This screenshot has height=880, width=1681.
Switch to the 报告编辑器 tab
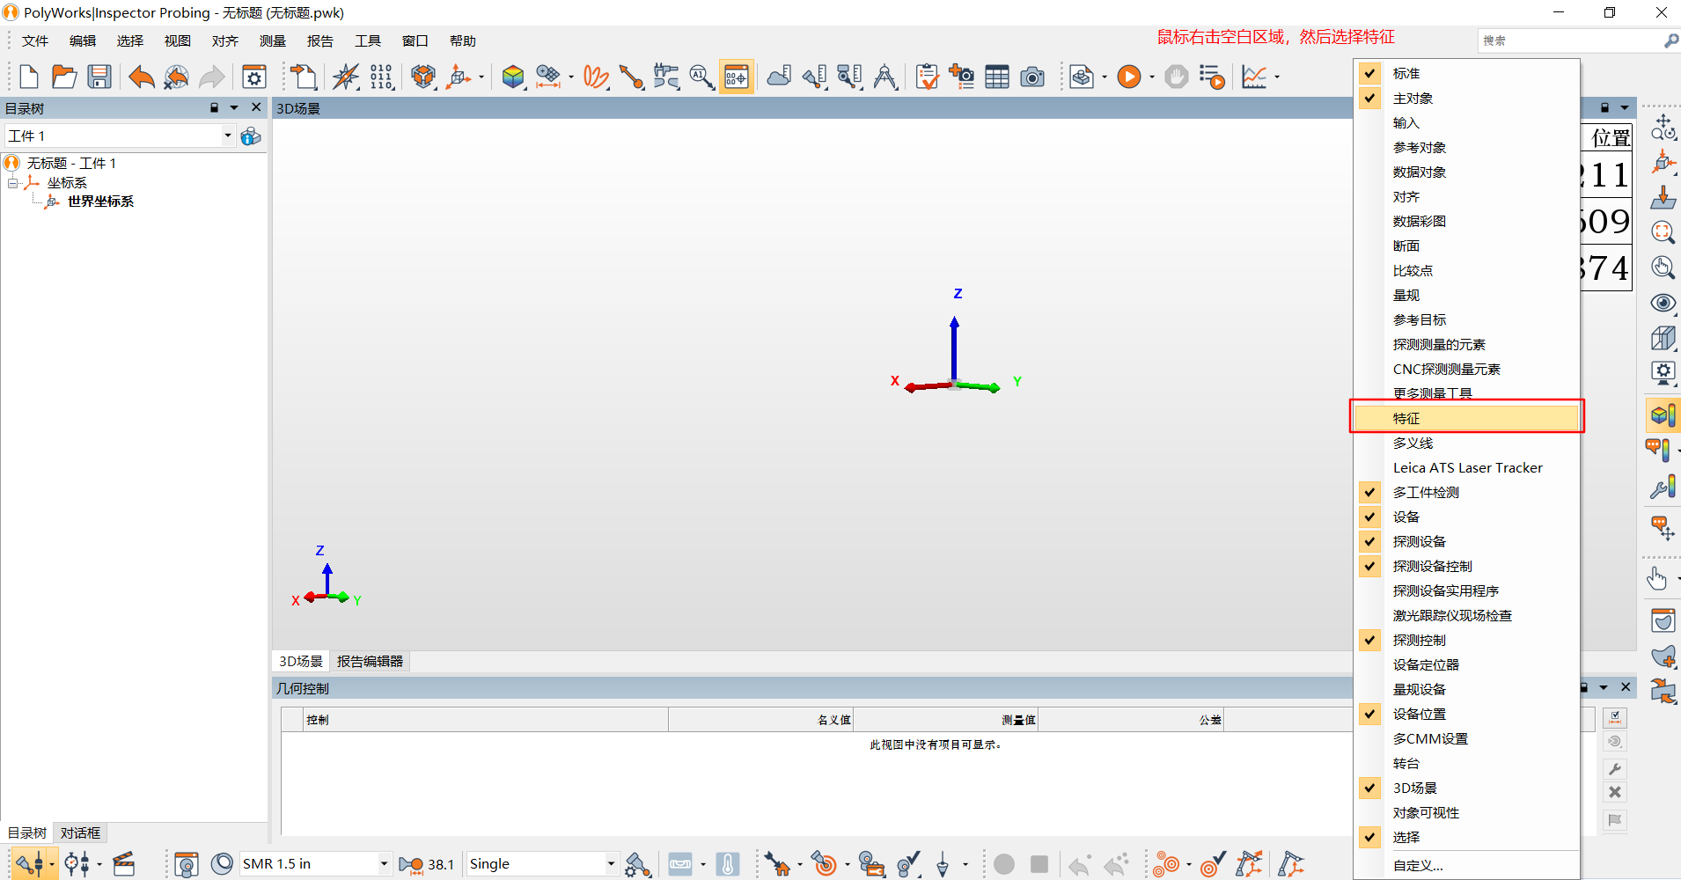click(370, 661)
